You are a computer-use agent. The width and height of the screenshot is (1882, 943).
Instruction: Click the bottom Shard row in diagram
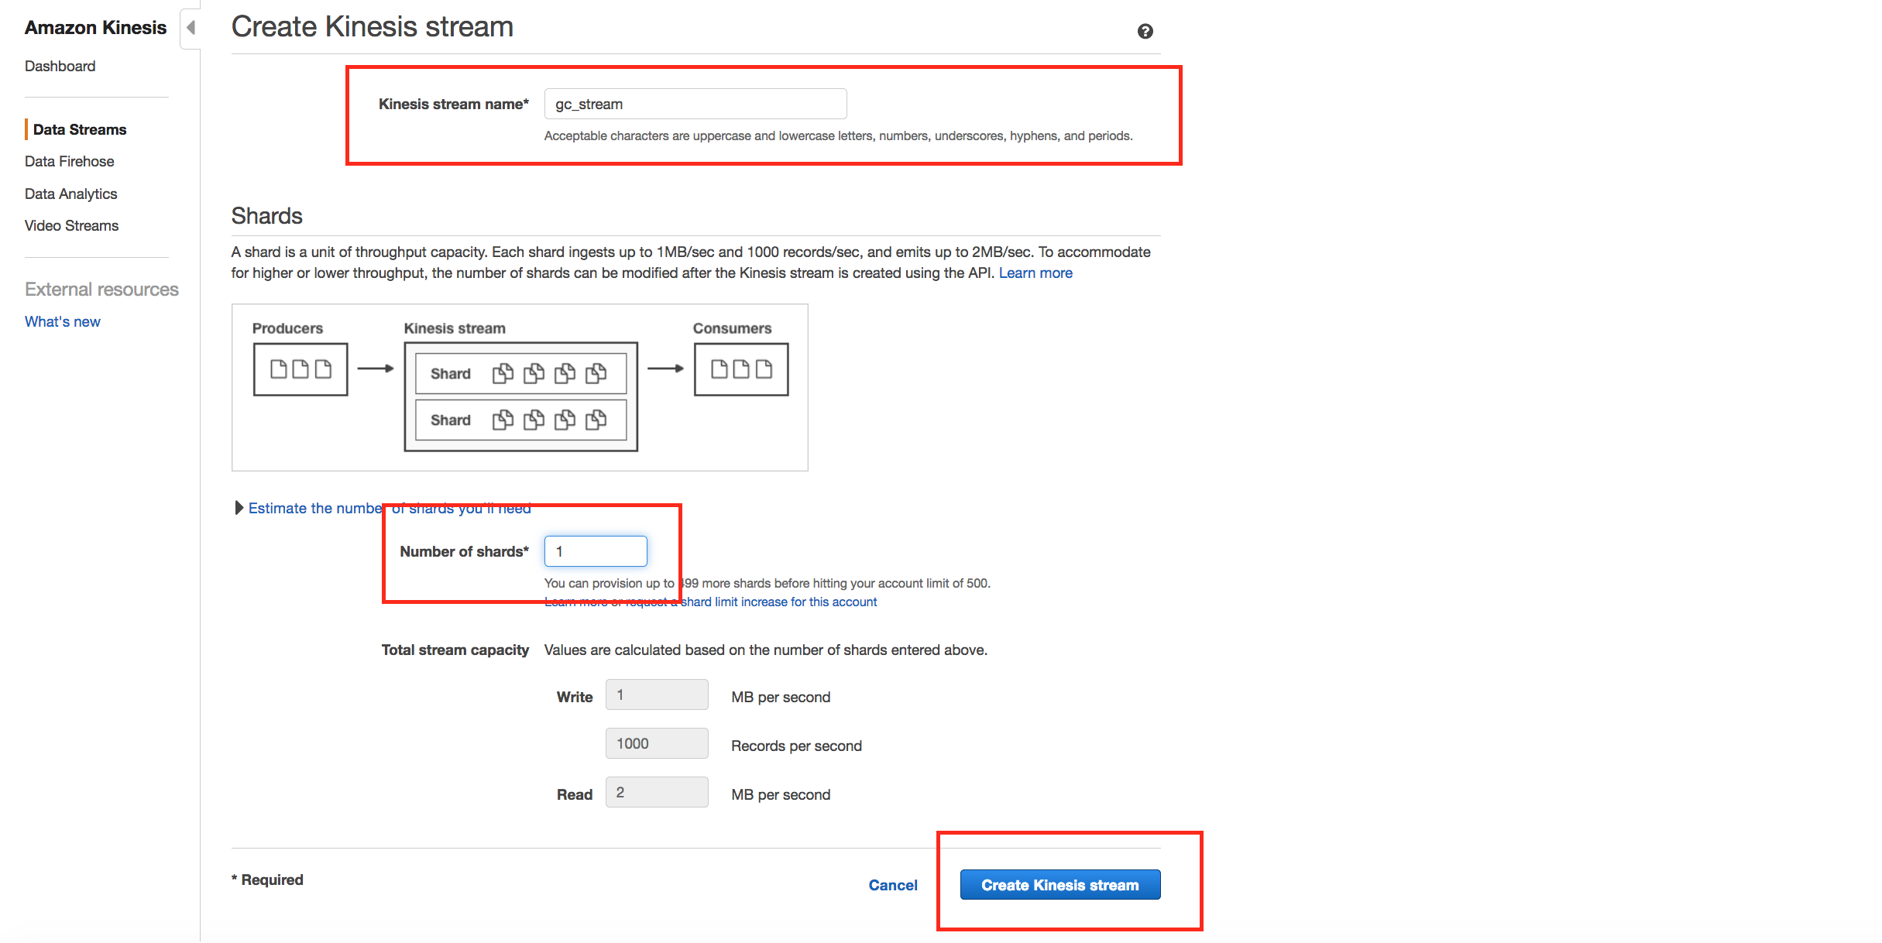click(x=520, y=420)
